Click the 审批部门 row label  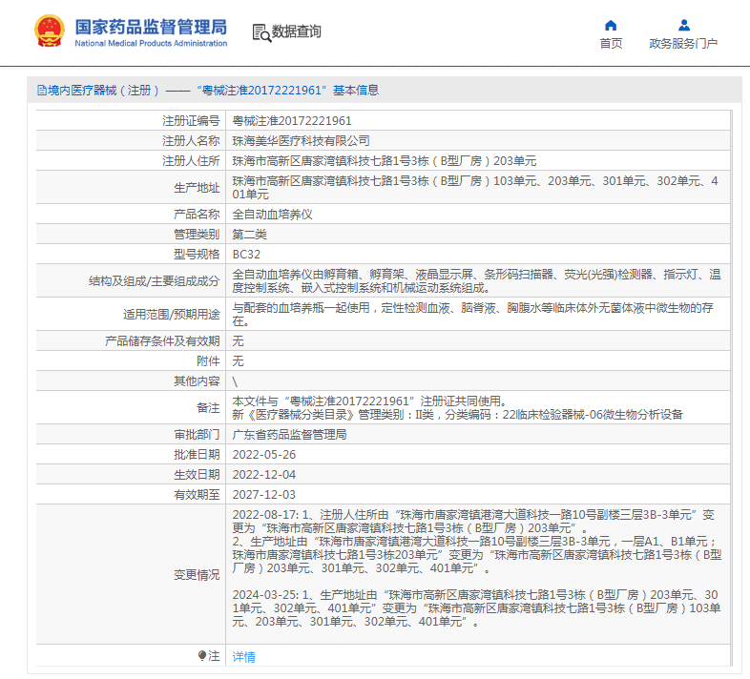(x=197, y=434)
